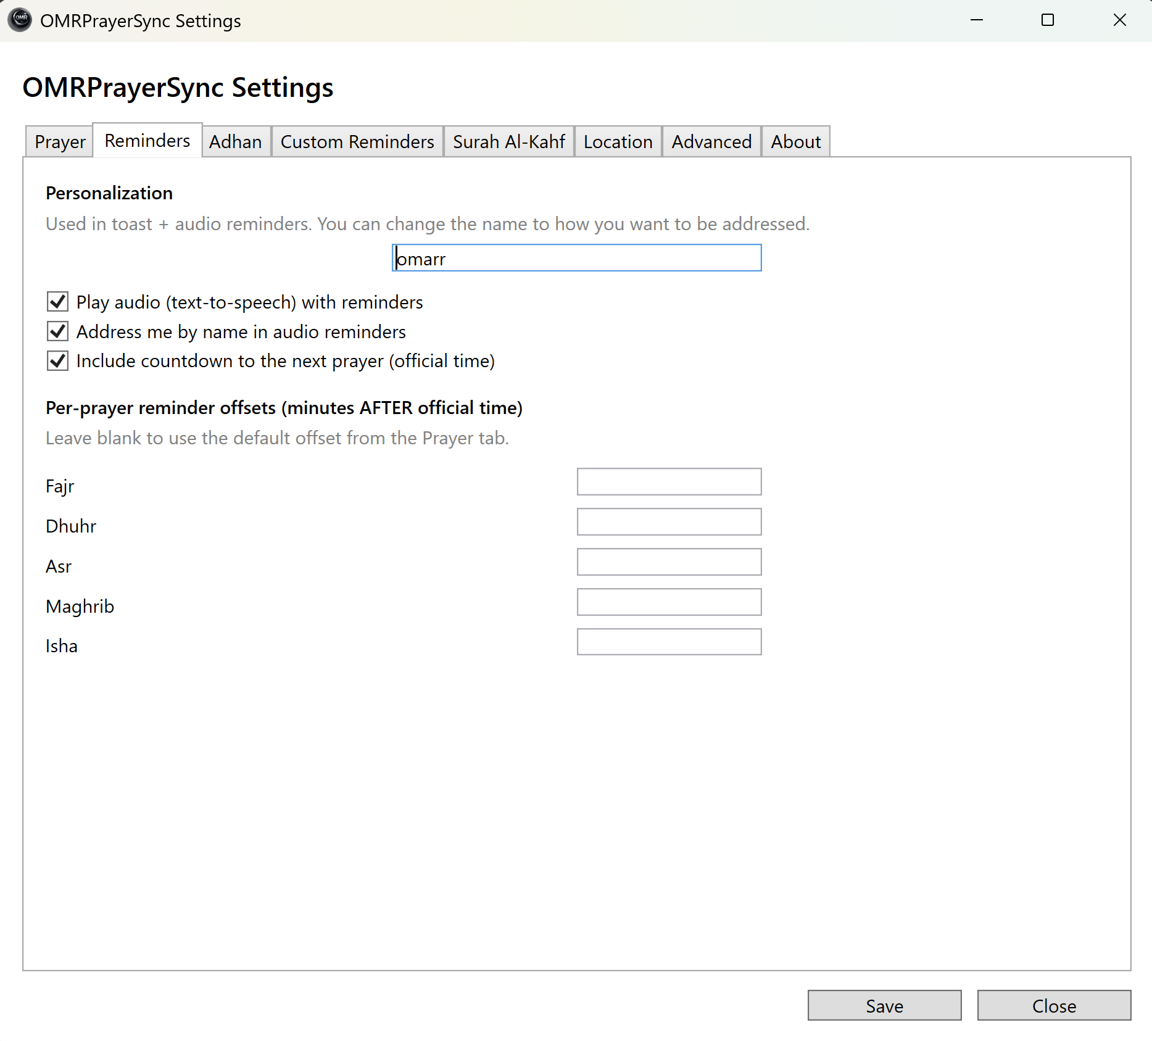Maximize the settings window
The image size is (1152, 1041).
pyautogui.click(x=1048, y=20)
